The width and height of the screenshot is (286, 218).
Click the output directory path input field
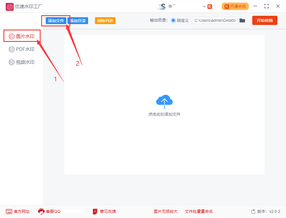point(215,20)
